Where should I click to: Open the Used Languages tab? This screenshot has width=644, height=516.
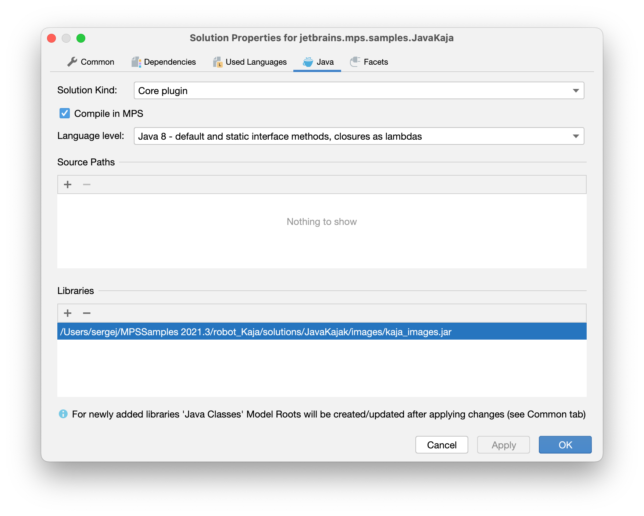[x=250, y=62]
